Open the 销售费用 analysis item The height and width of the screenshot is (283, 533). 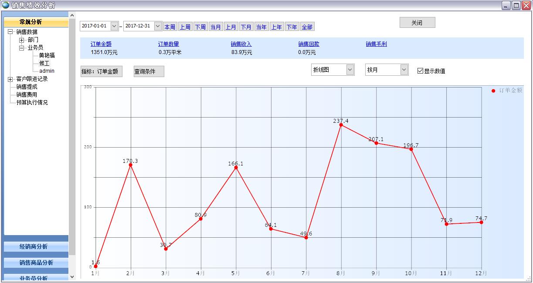(26, 94)
